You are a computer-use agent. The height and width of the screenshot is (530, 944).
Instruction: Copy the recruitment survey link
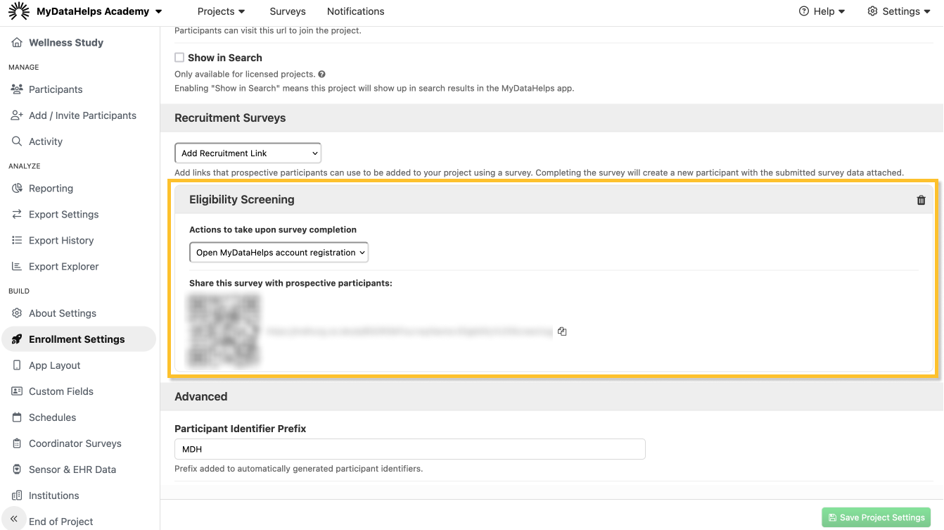pos(562,332)
